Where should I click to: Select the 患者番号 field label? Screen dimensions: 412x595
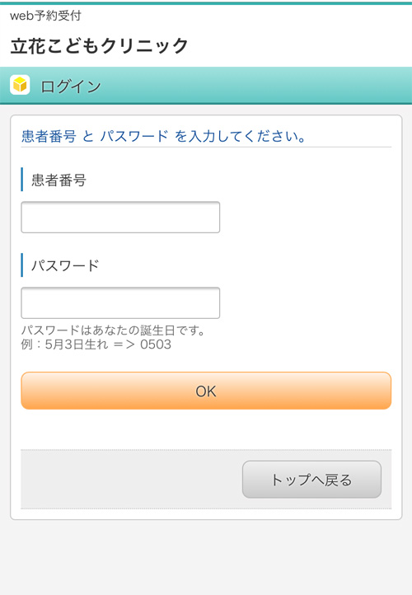59,180
